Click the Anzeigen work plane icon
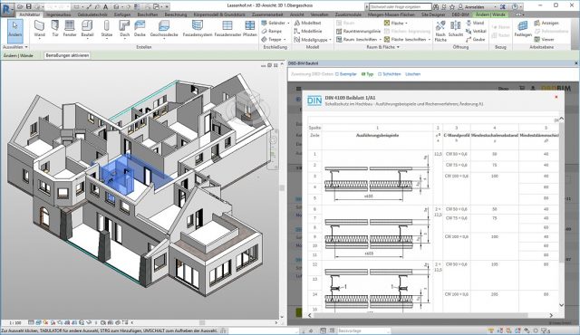 click(x=546, y=23)
